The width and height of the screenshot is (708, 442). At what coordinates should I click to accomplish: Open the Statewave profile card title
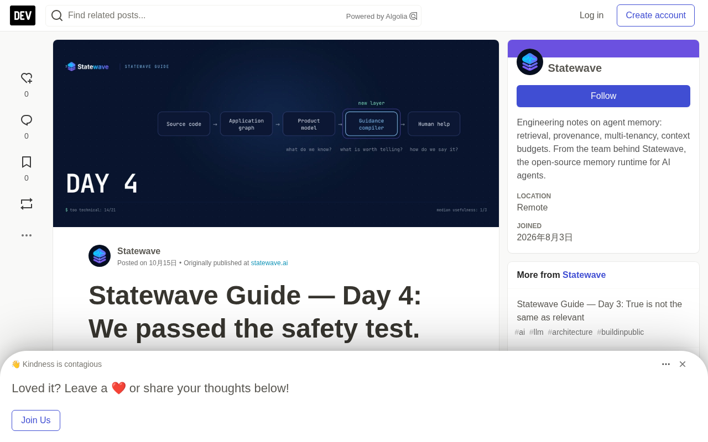[575, 68]
